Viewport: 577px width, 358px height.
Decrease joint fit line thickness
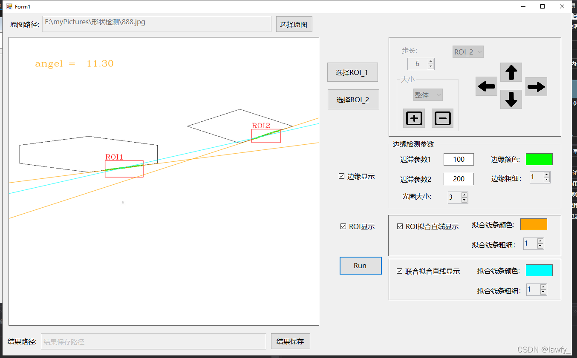click(x=543, y=292)
